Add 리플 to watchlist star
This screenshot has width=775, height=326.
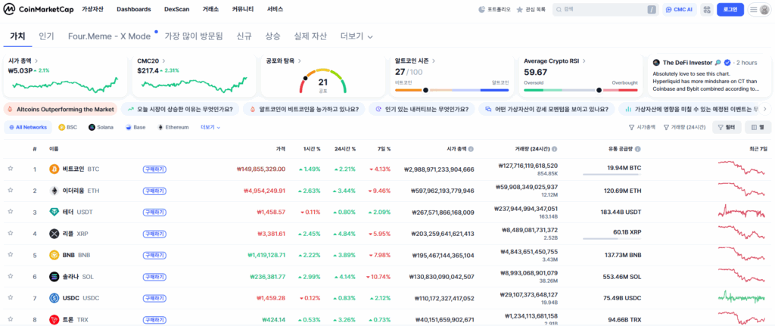(x=10, y=234)
